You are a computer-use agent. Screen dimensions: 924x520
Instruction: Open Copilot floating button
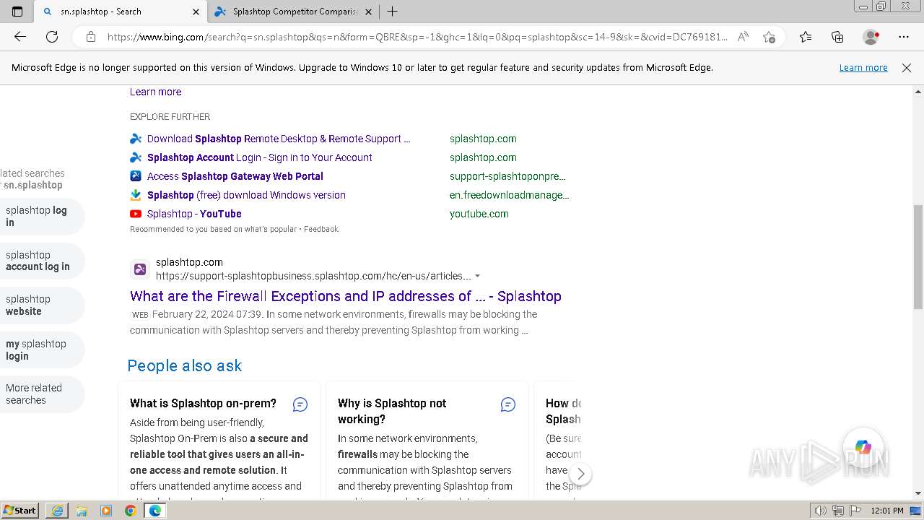(863, 447)
